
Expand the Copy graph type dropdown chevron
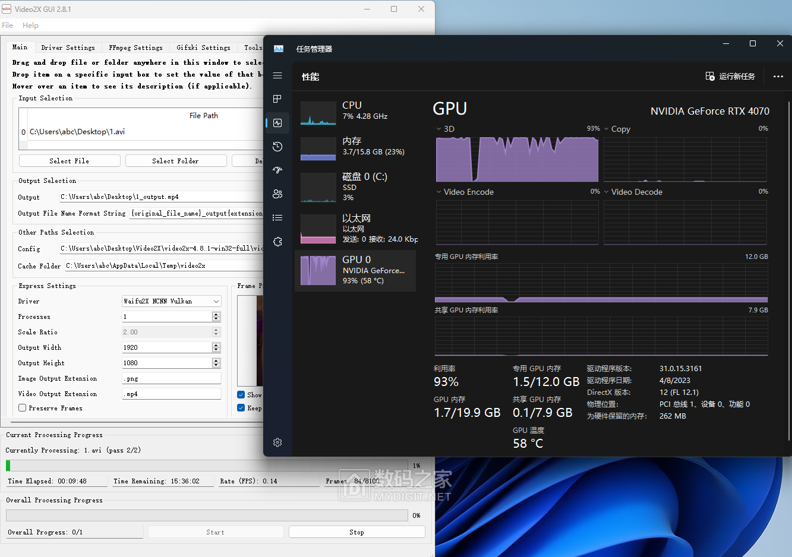point(606,129)
